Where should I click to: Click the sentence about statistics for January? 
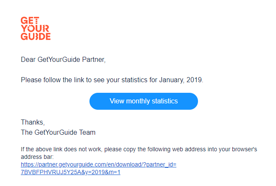pyautogui.click(x=112, y=80)
